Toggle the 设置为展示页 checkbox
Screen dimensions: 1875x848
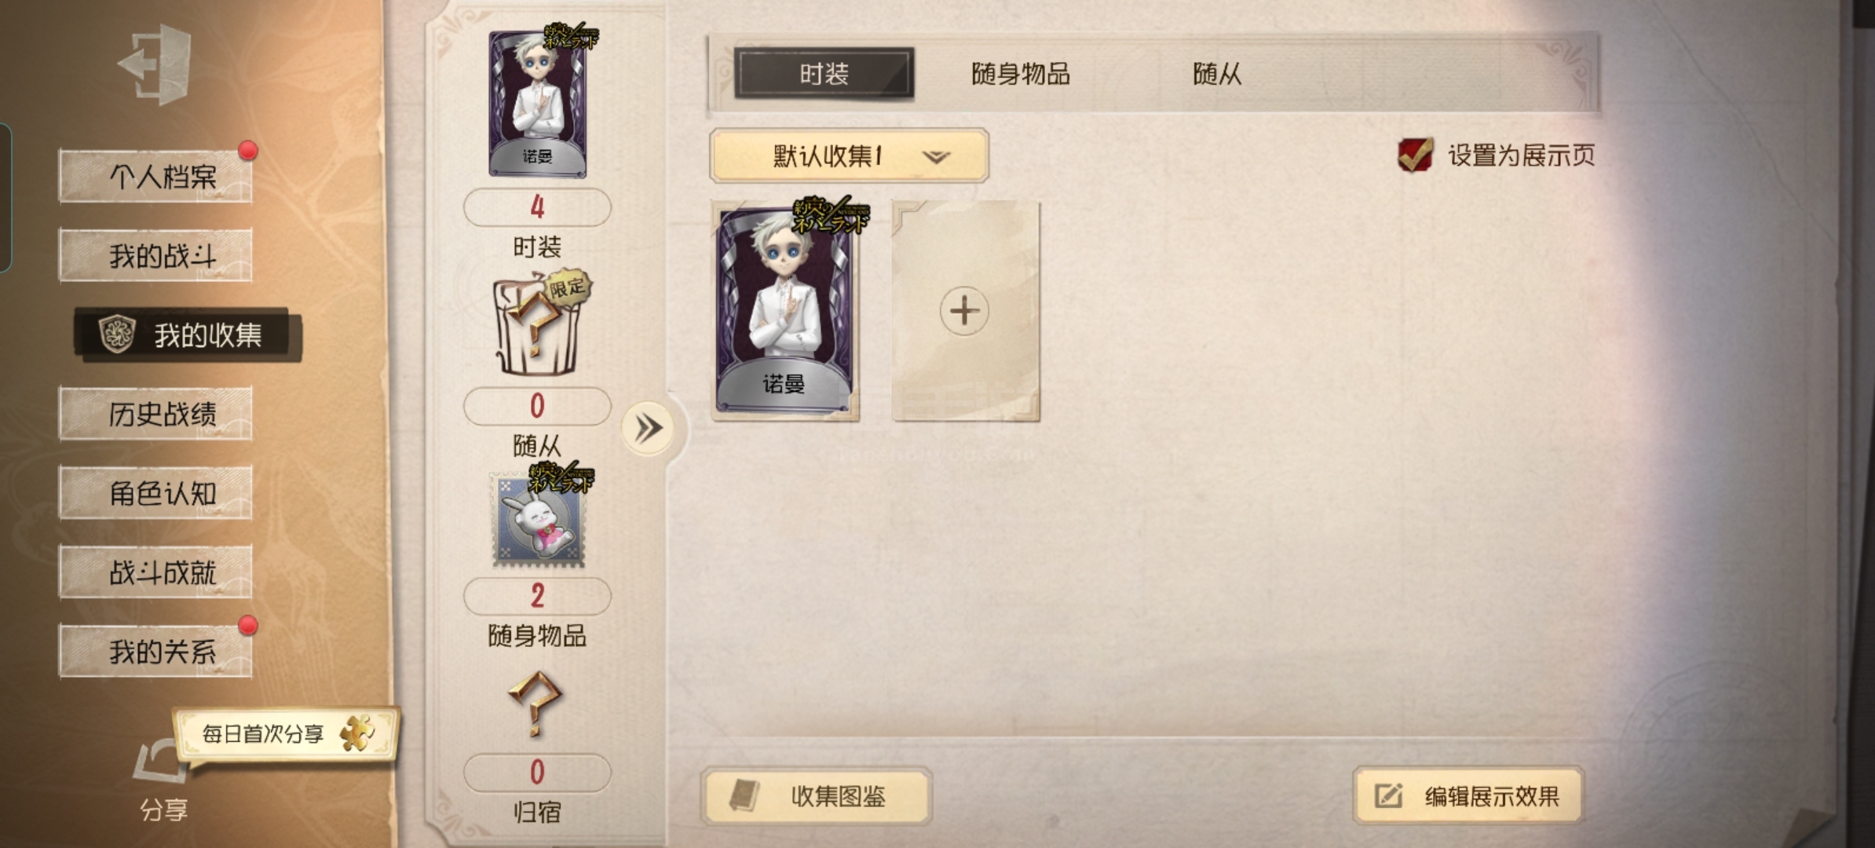(1415, 155)
